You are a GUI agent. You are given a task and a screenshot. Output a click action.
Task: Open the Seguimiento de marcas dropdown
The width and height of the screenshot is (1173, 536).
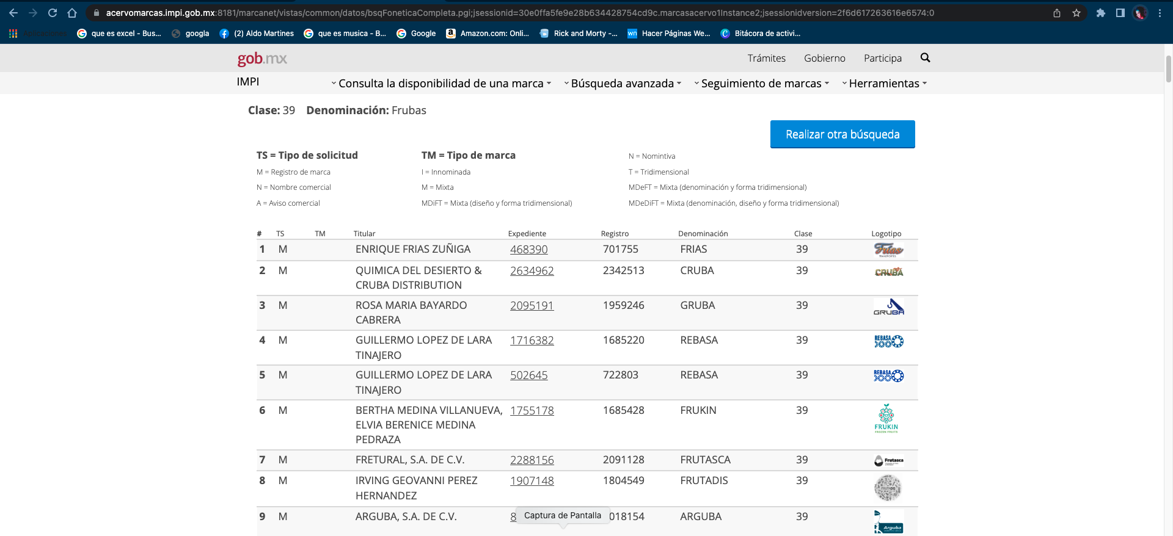762,84
